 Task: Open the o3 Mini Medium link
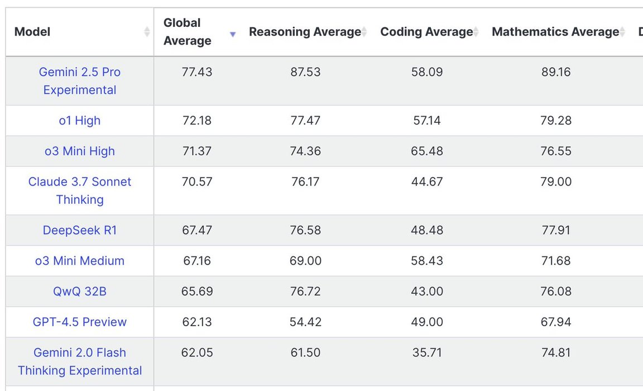(x=80, y=261)
